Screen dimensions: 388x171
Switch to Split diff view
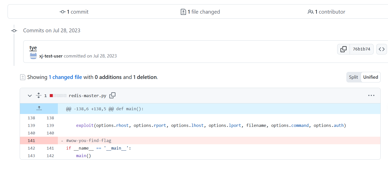[353, 77]
